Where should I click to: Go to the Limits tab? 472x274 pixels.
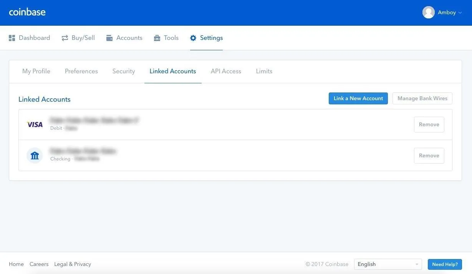click(x=264, y=71)
